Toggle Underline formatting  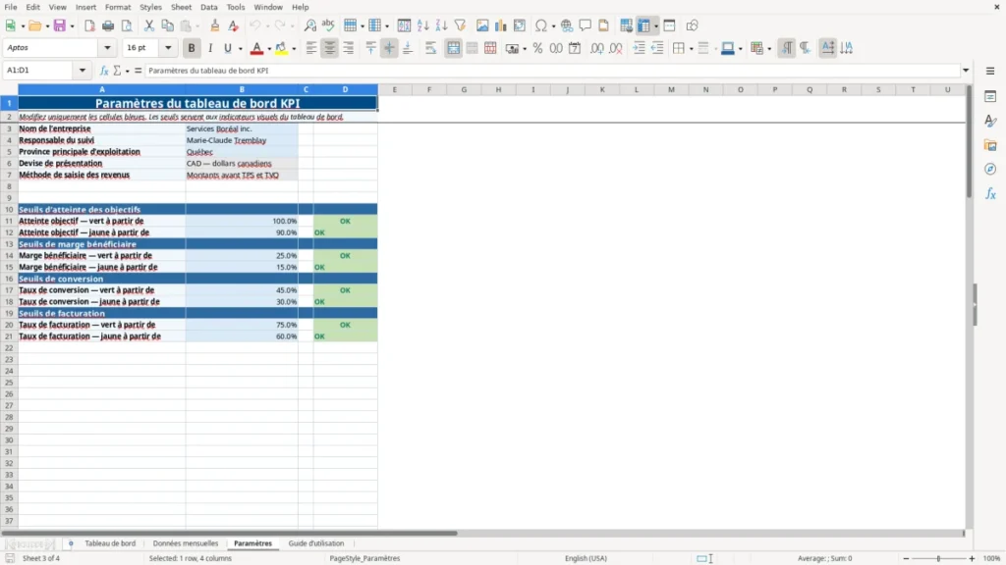click(x=227, y=48)
